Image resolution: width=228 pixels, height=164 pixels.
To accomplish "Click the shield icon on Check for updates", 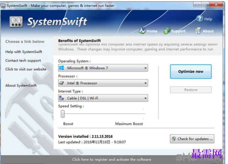I will click(x=174, y=139).
